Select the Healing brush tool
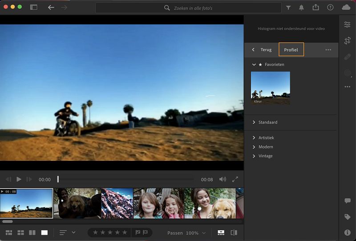The width and height of the screenshot is (356, 241). click(348, 57)
